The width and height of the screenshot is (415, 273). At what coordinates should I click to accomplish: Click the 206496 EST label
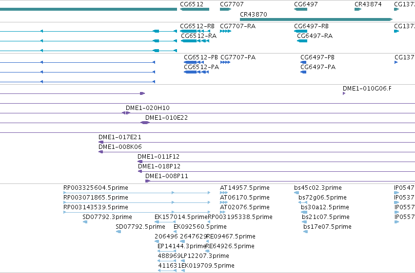166,237
